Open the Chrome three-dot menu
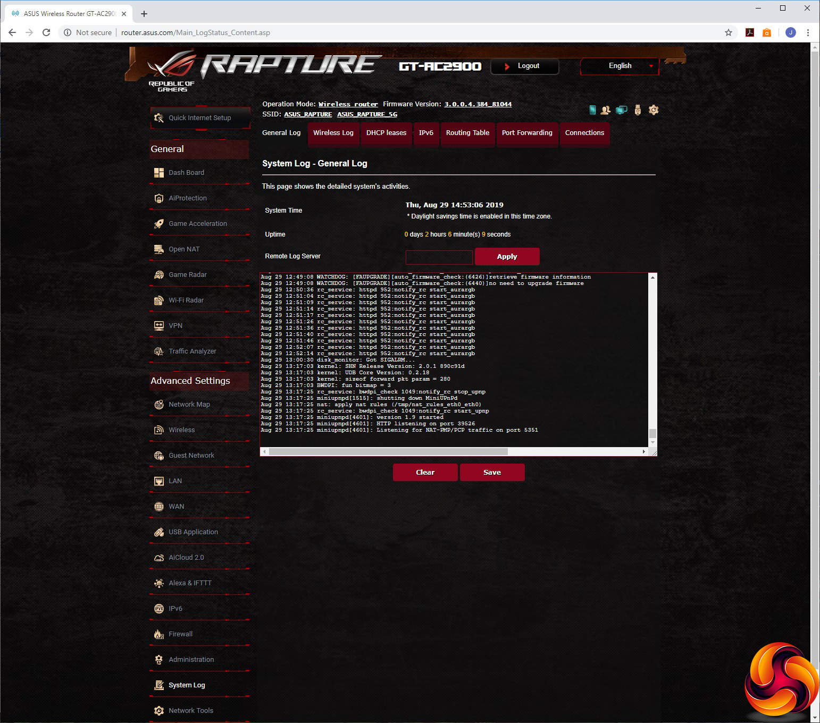 (808, 32)
